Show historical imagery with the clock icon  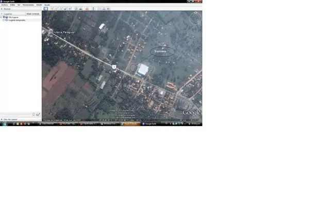pyautogui.click(x=76, y=9)
